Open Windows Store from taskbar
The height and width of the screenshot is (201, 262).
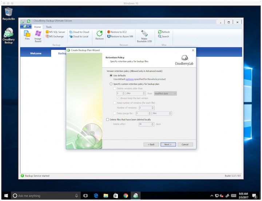116,196
